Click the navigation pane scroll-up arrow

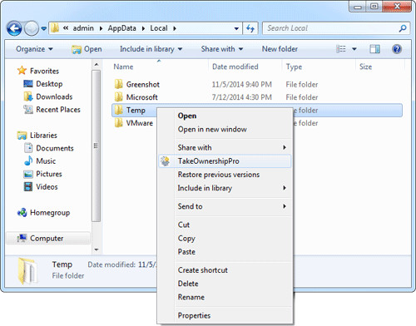click(x=97, y=65)
